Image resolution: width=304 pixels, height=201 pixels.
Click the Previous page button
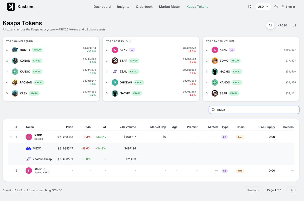[253, 190]
